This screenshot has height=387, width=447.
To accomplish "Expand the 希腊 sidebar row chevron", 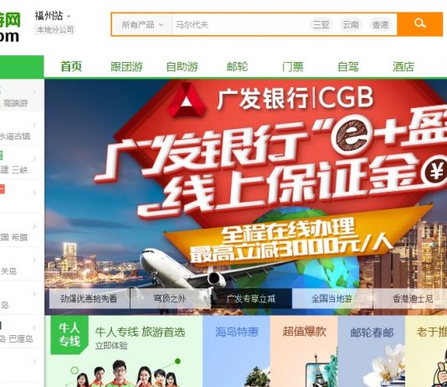I will coord(34,226).
